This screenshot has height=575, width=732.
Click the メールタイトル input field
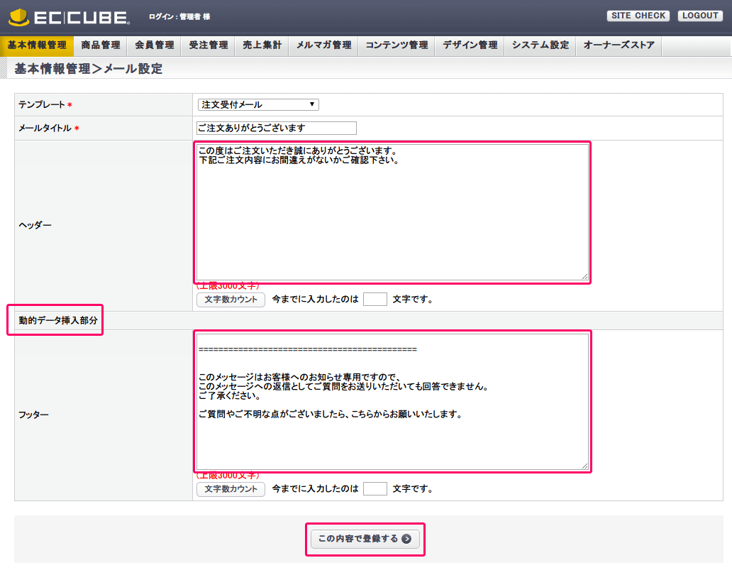pyautogui.click(x=276, y=128)
